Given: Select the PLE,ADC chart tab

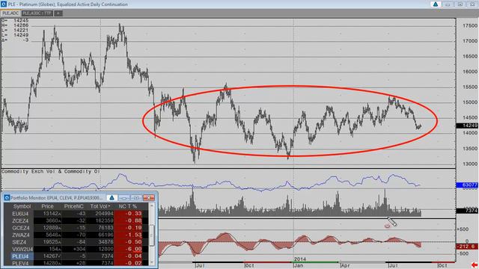Looking at the screenshot, I should pos(10,13).
